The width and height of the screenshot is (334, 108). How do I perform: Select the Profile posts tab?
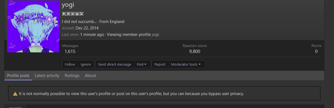18,76
